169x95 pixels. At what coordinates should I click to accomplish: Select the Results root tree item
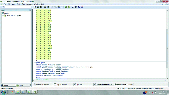click(x=7, y=13)
